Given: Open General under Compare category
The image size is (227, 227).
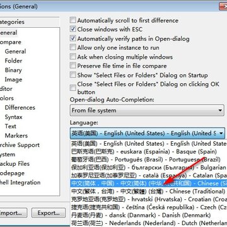Looking at the screenshot, I should [15, 52].
